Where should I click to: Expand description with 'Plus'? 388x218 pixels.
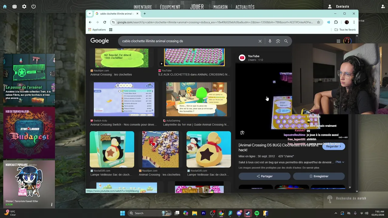point(340,162)
